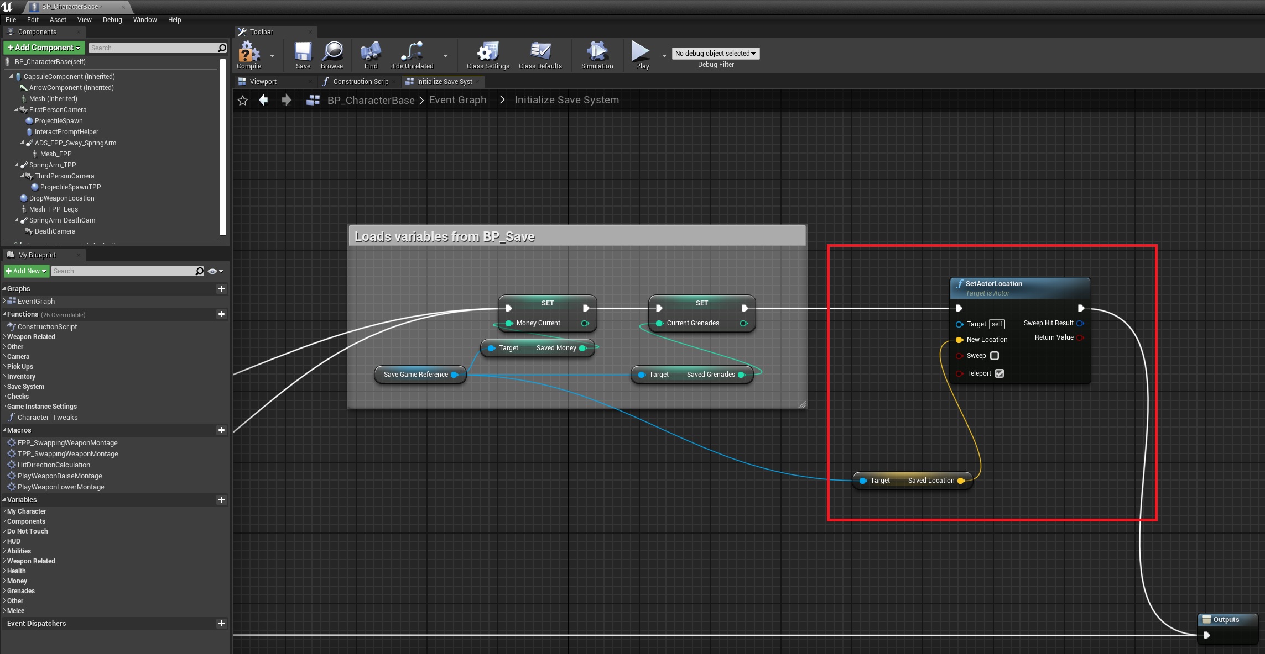The width and height of the screenshot is (1265, 654).
Task: Click the green Add Component button
Action: 44,48
